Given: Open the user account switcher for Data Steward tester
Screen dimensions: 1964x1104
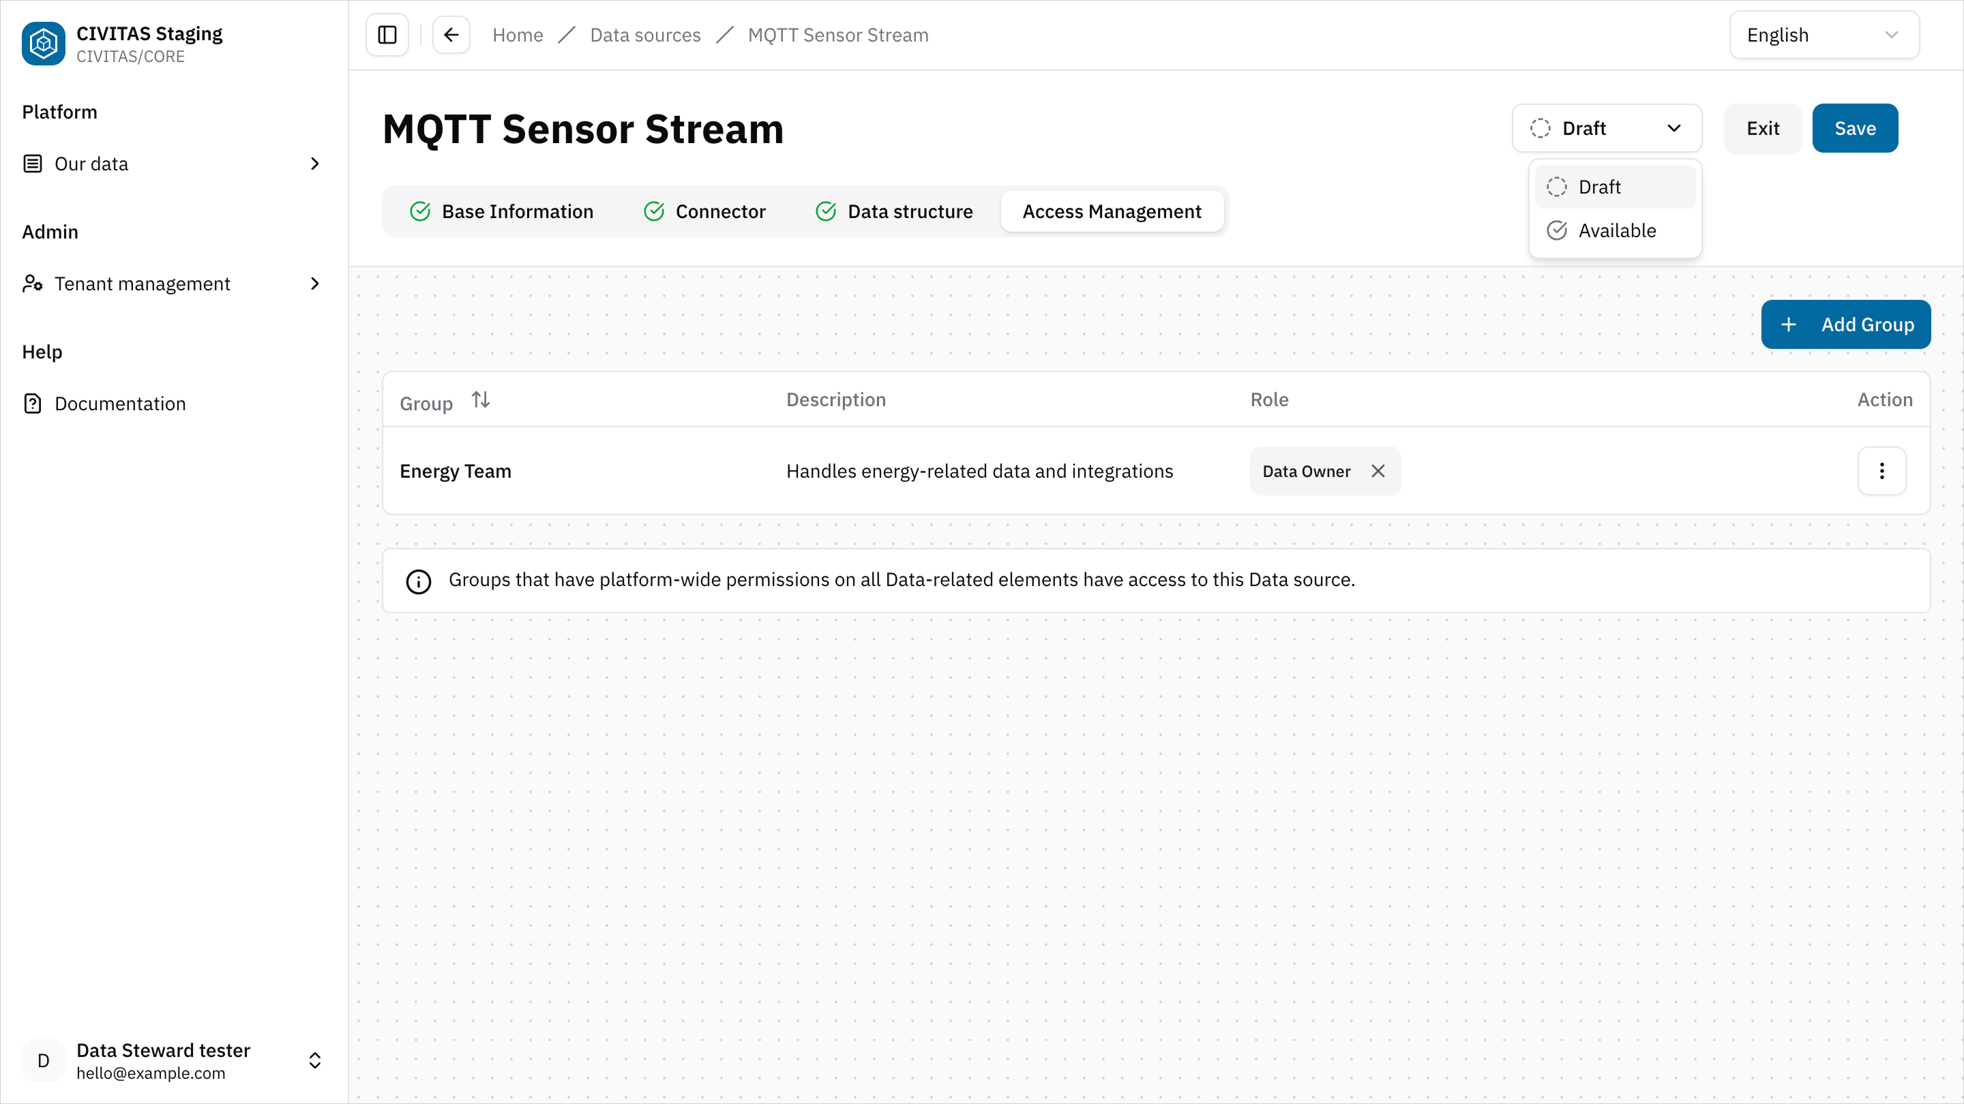Looking at the screenshot, I should (314, 1060).
